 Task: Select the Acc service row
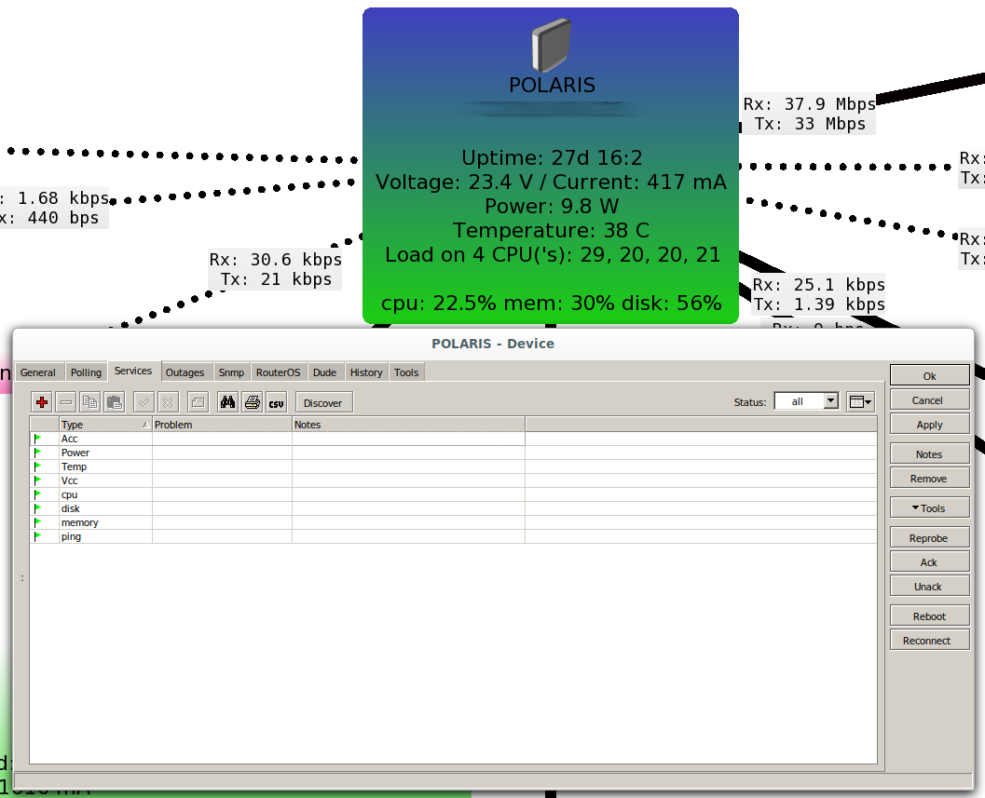453,439
